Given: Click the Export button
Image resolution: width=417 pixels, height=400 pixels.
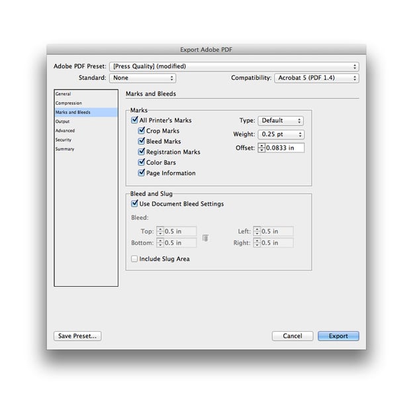Looking at the screenshot, I should click(338, 336).
